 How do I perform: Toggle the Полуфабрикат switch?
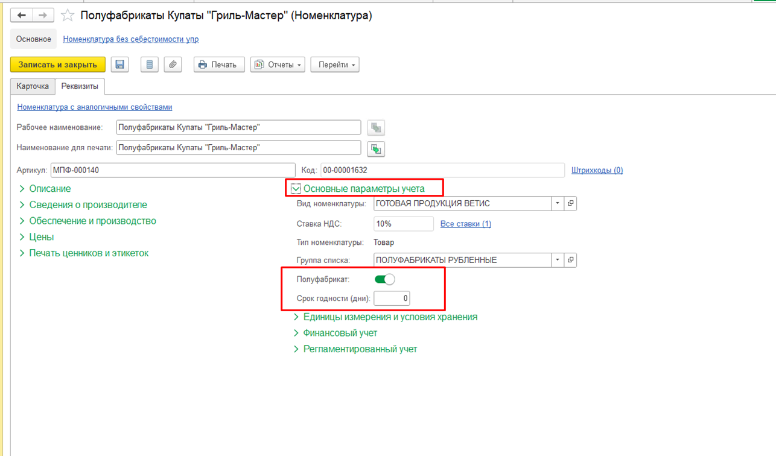click(x=385, y=279)
